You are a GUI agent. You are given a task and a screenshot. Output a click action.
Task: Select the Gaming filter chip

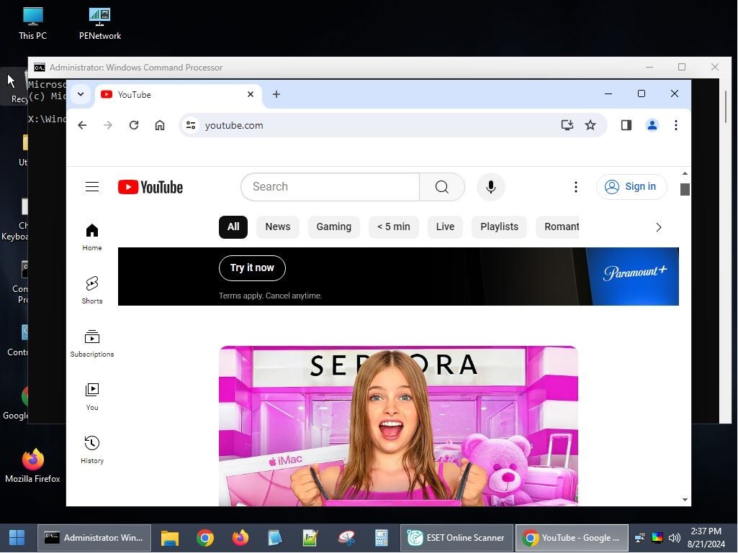pos(334,227)
